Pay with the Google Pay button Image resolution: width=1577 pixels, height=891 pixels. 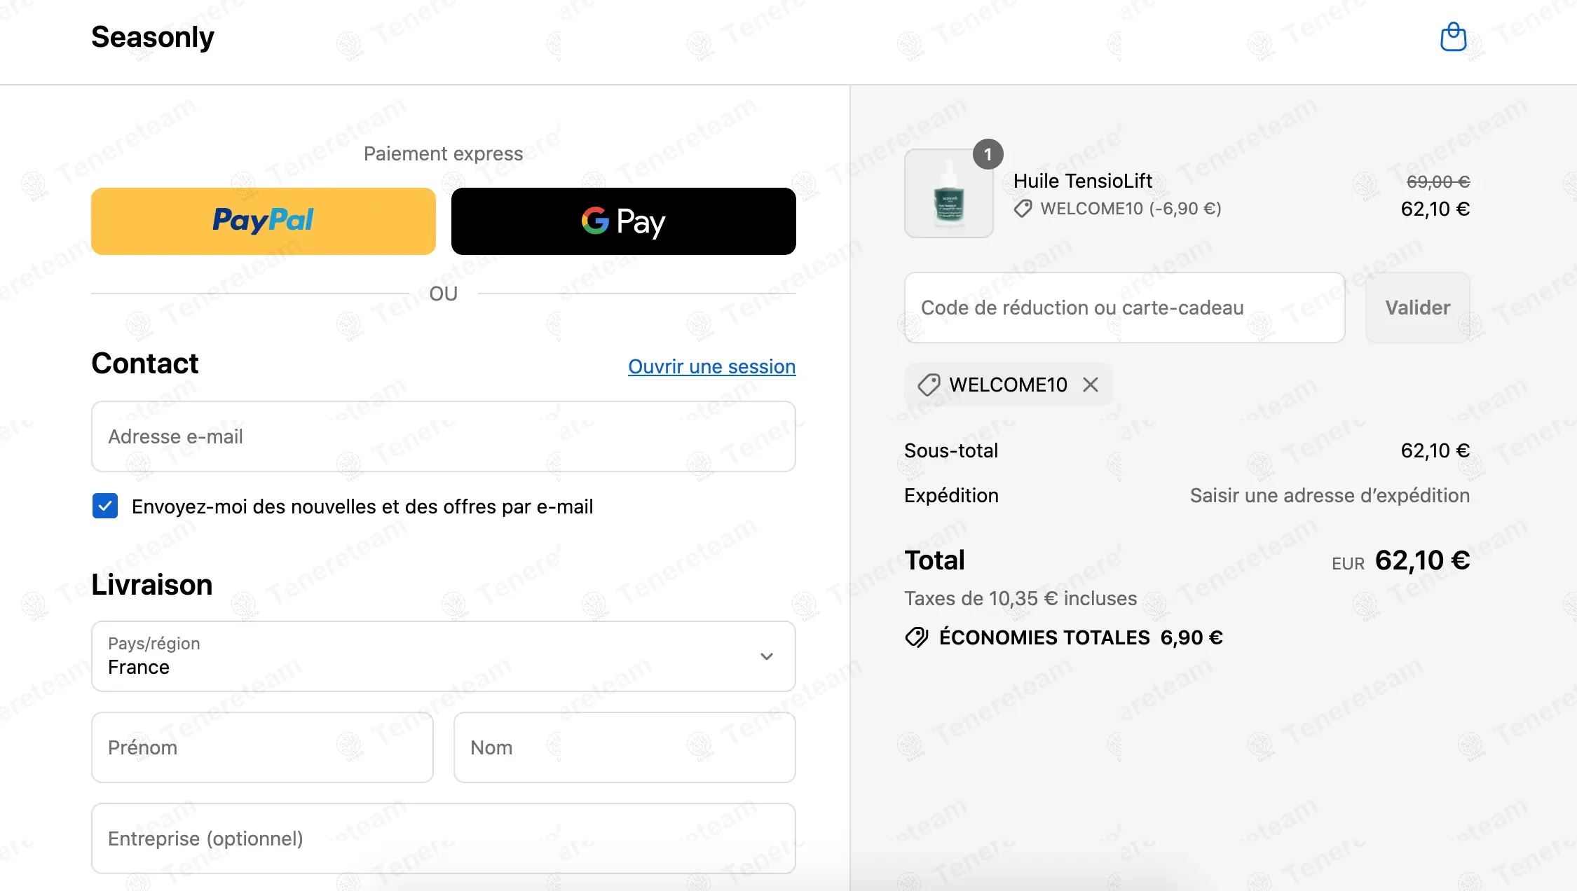[x=624, y=221]
